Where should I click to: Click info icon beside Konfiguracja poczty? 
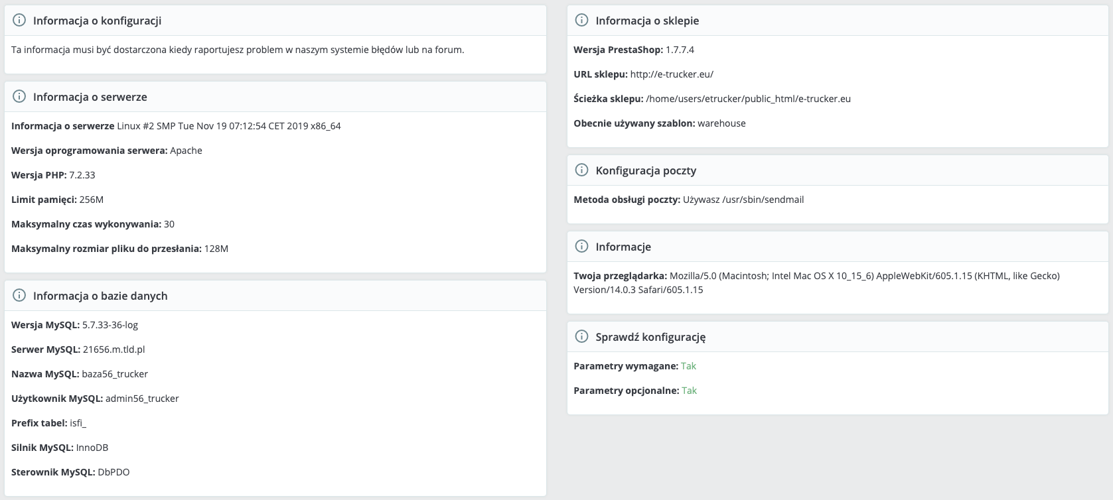[x=581, y=170]
